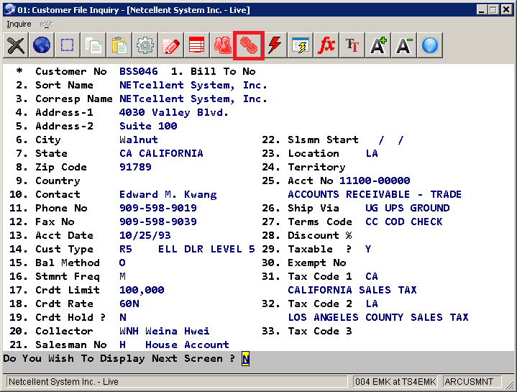The height and width of the screenshot is (392, 517).
Task: Open the Inquire menu
Action: (19, 24)
